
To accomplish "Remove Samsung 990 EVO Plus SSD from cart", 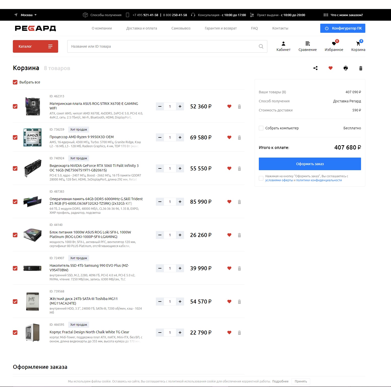I will (x=239, y=269).
